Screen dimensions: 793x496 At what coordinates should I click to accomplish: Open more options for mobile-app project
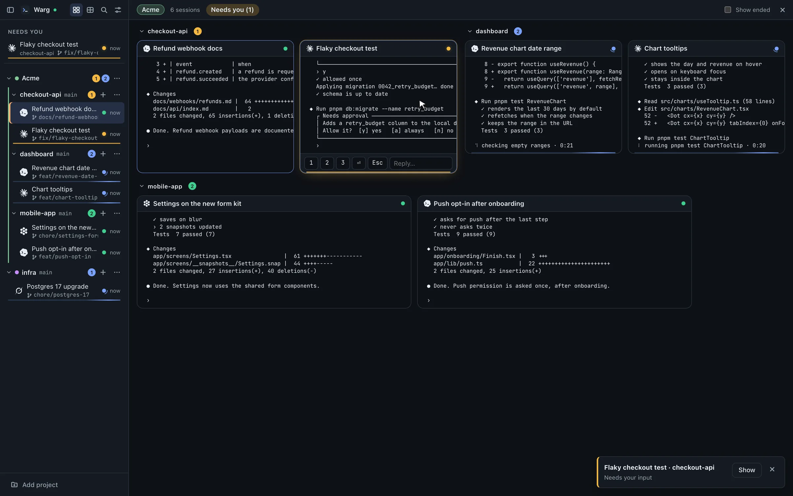[x=117, y=214]
